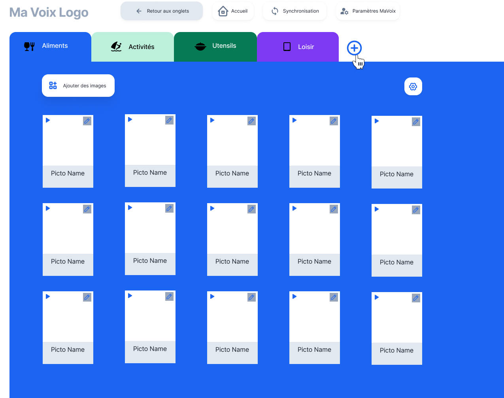504x398 pixels.
Task: Play the second picto in the second row
Action: coord(130,207)
